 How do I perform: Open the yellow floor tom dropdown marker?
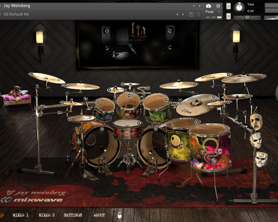pos(196,122)
